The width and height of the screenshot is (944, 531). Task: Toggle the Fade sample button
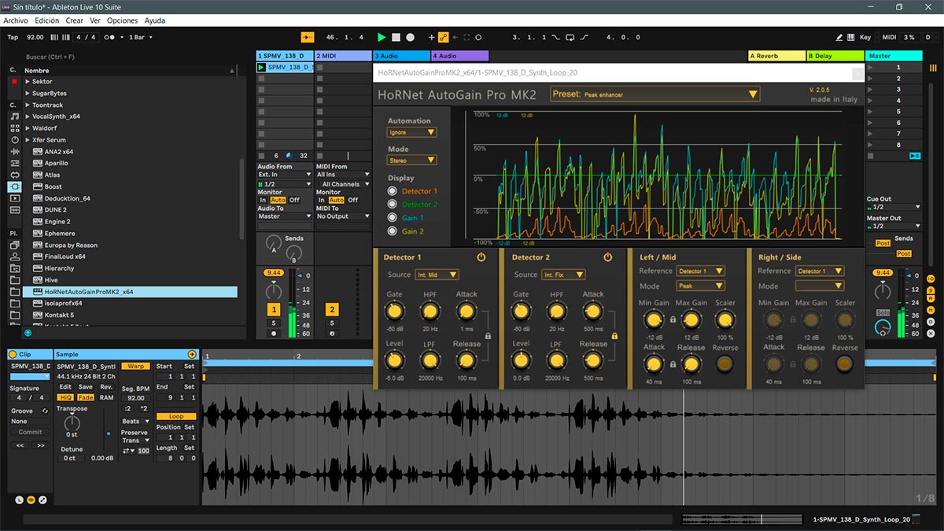pyautogui.click(x=85, y=397)
